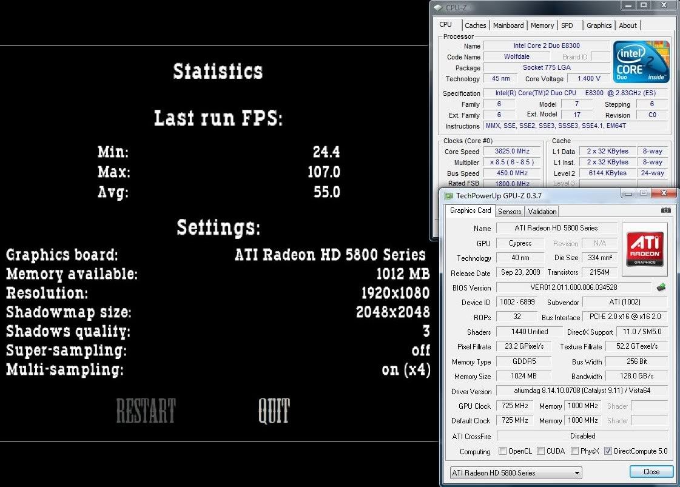Open the SPD tab in CPU-Z

[x=567, y=25]
